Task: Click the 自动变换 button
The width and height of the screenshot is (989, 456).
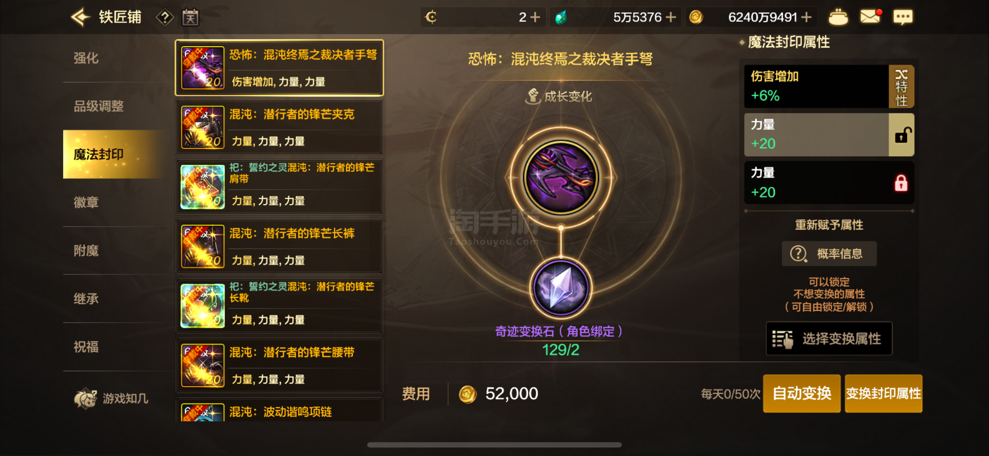Action: [802, 393]
